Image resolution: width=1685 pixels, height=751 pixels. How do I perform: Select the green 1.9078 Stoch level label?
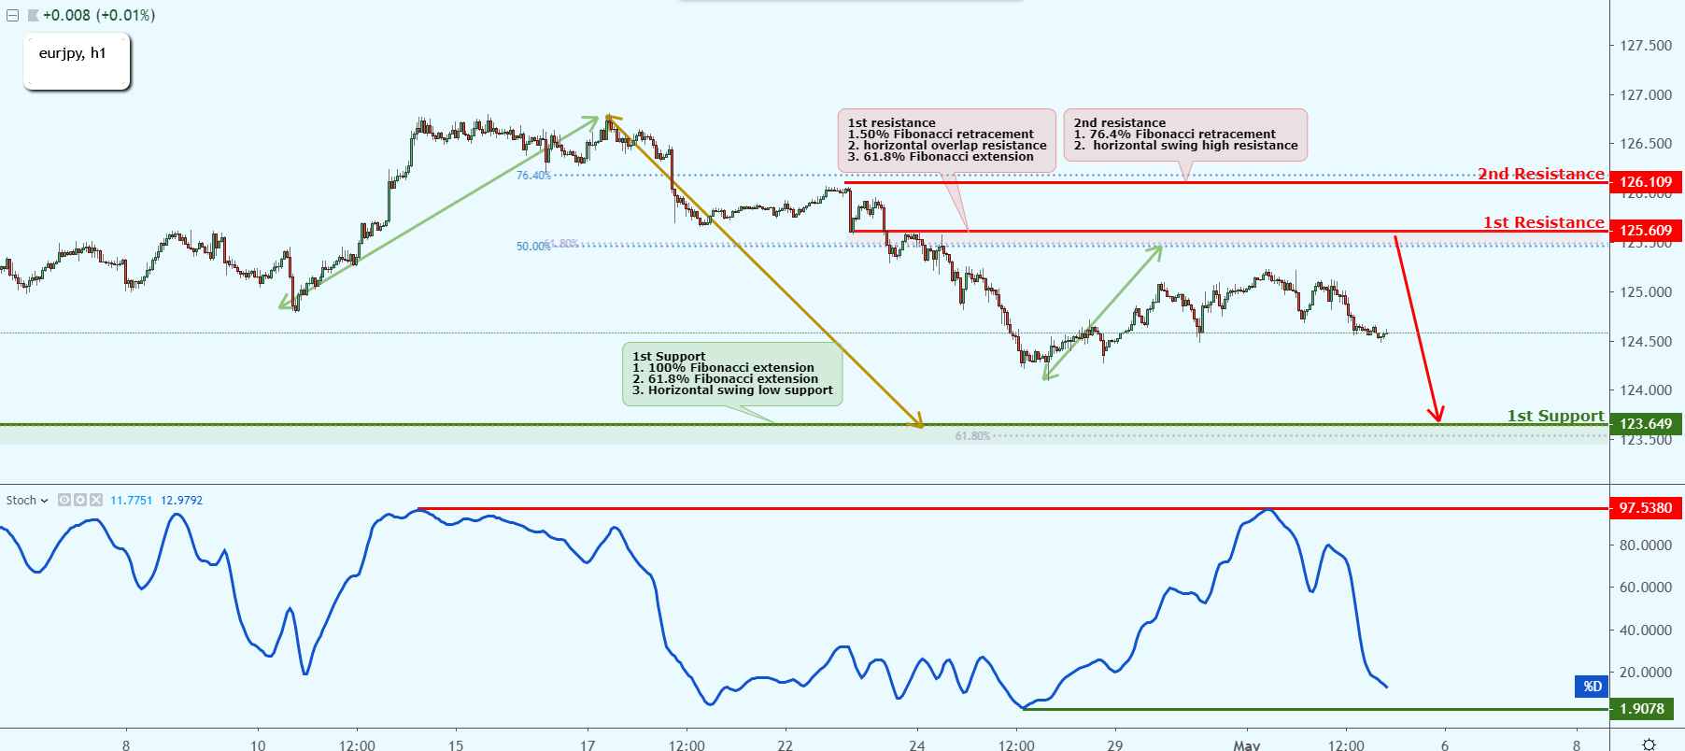point(1642,709)
